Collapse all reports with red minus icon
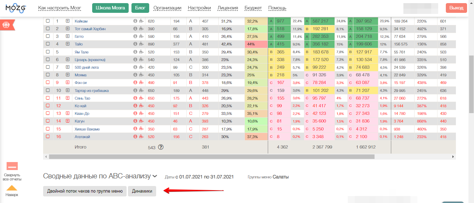This screenshot has height=203, width=474. [12, 166]
